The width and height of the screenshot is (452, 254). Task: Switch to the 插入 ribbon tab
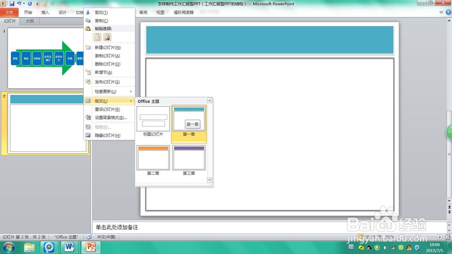45,12
